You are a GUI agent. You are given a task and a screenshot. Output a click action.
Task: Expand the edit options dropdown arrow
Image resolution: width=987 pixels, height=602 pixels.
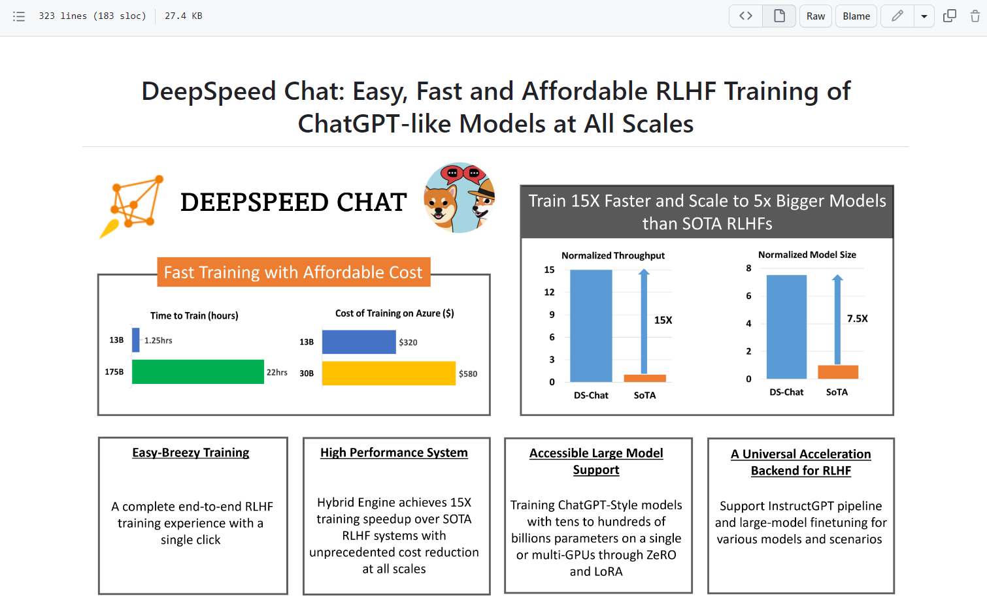pyautogui.click(x=924, y=16)
